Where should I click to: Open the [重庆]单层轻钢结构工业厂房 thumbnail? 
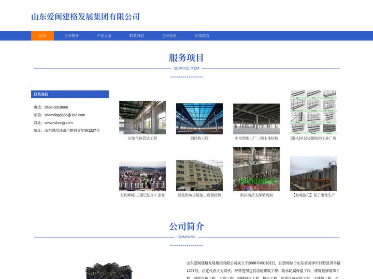pos(313,112)
